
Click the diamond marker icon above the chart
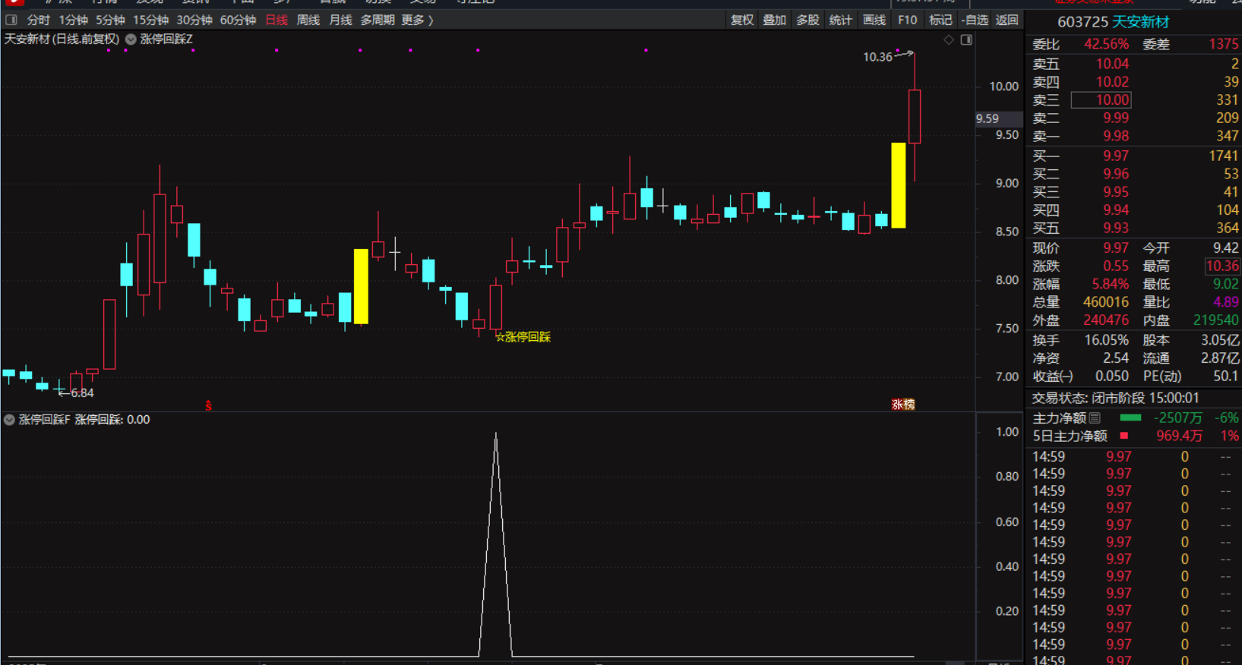click(x=949, y=39)
